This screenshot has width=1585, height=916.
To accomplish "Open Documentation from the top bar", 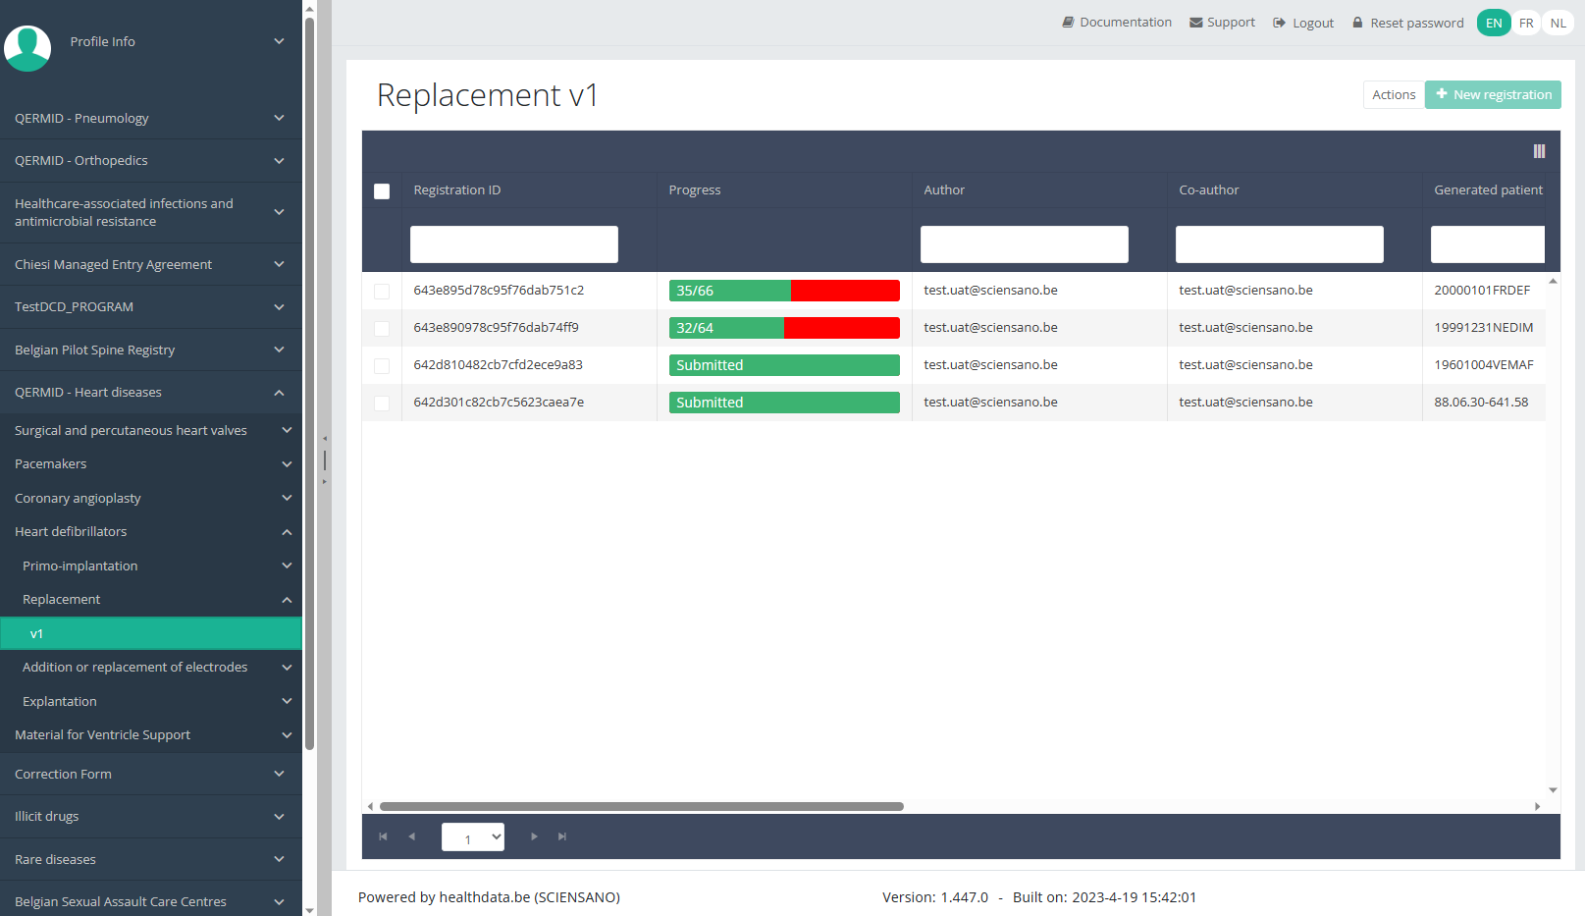I will 1116,23.
